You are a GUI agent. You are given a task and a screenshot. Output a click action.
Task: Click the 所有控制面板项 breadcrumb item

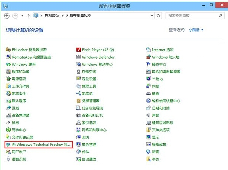click(x=79, y=15)
